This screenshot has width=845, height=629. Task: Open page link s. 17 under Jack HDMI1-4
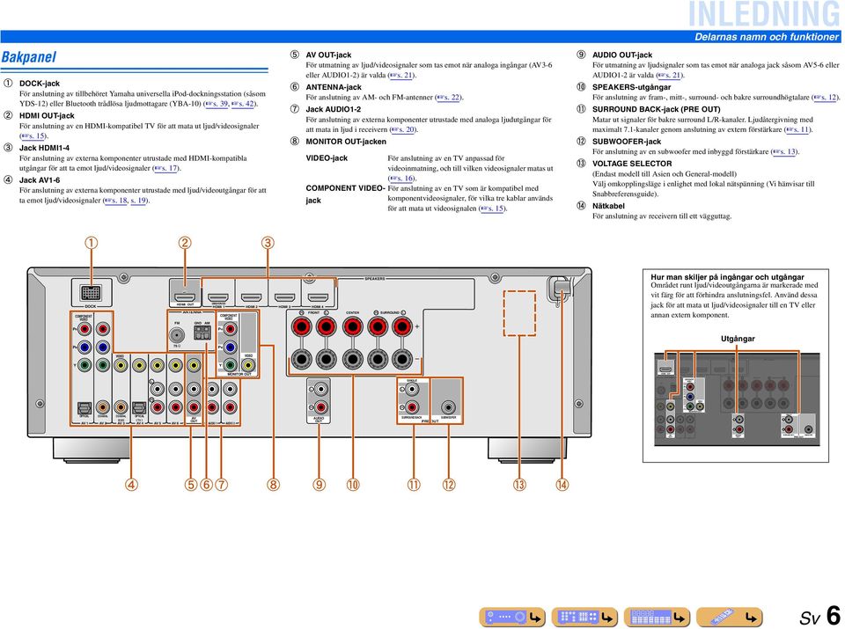(x=165, y=168)
